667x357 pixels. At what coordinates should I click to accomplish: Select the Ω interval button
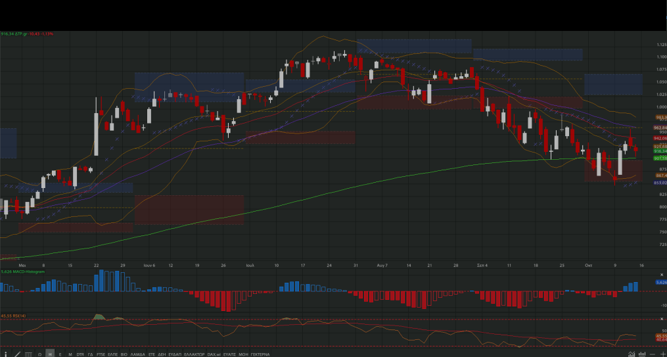(x=39, y=354)
